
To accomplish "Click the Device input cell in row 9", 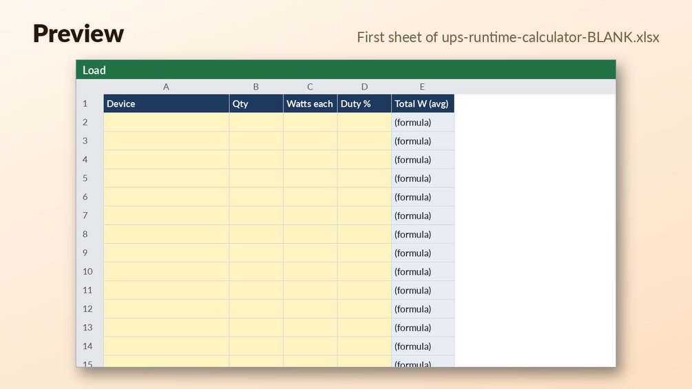I will coord(167,253).
